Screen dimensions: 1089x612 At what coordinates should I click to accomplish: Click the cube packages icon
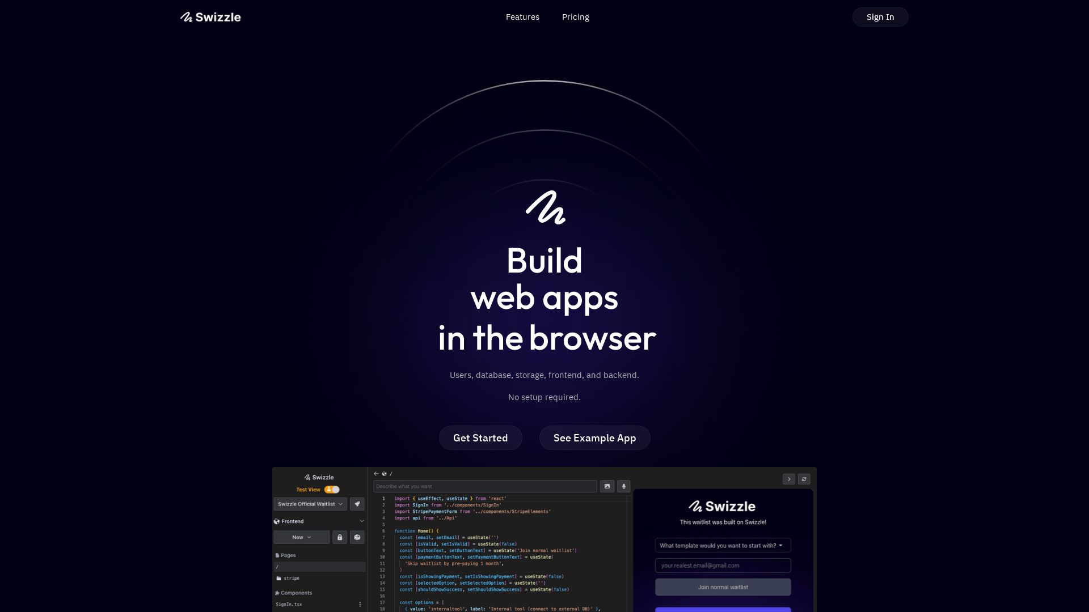(357, 537)
